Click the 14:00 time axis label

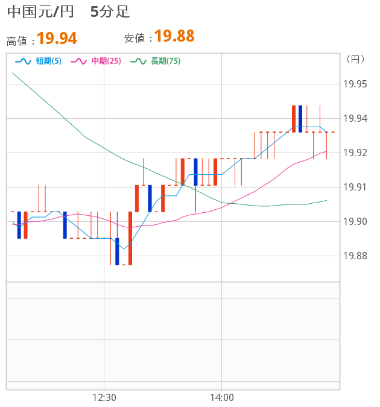(x=222, y=397)
